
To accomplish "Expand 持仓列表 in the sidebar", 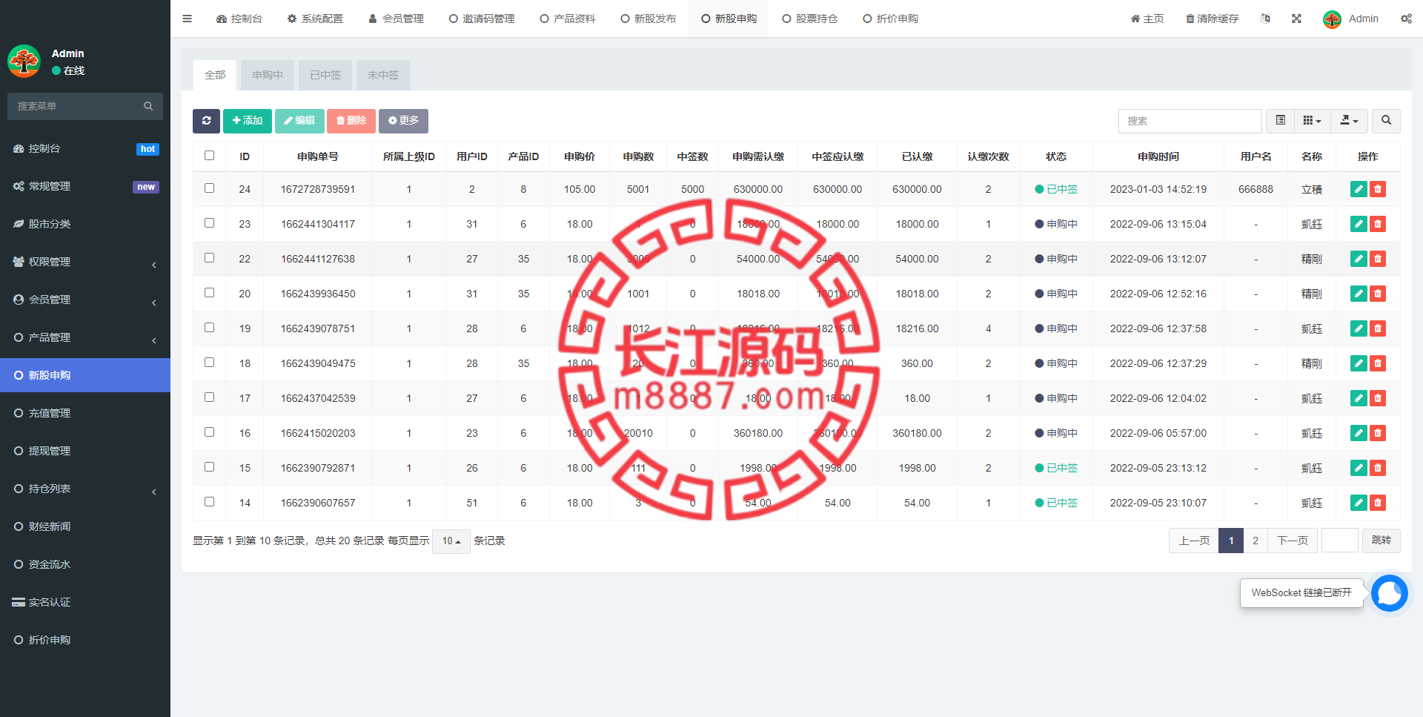I will (x=85, y=489).
